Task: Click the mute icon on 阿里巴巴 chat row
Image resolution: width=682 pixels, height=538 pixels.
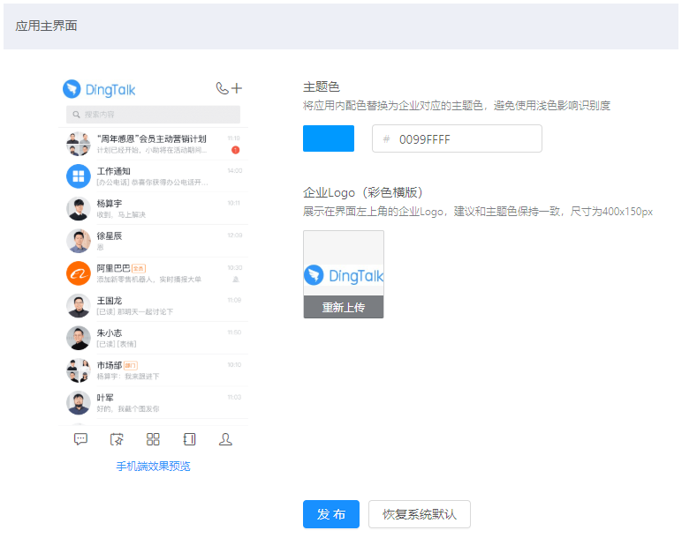Action: [x=236, y=280]
